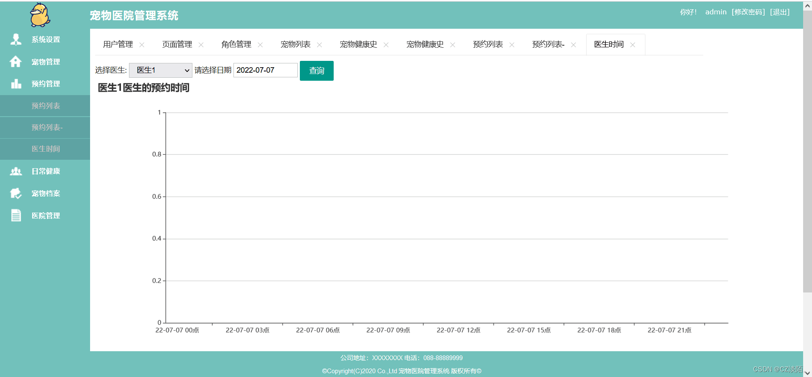Close the 角色管理 tab
The image size is (812, 377).
(260, 45)
